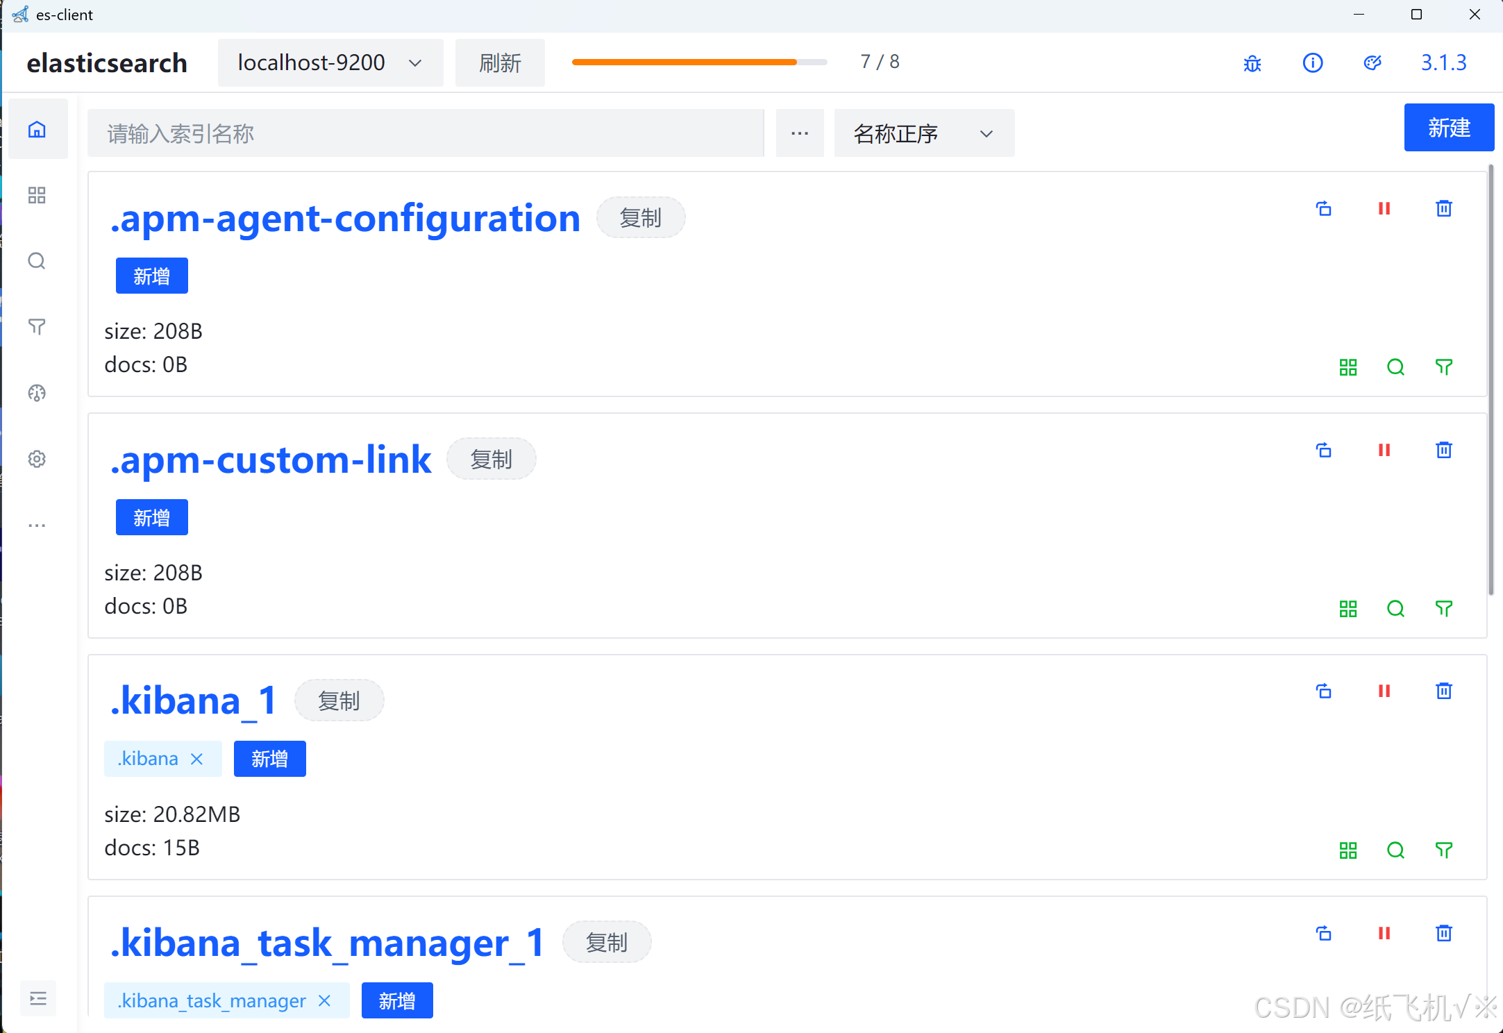Image resolution: width=1503 pixels, height=1033 pixels.
Task: Refresh index .apm-agent-configuration icon
Action: pyautogui.click(x=1324, y=208)
